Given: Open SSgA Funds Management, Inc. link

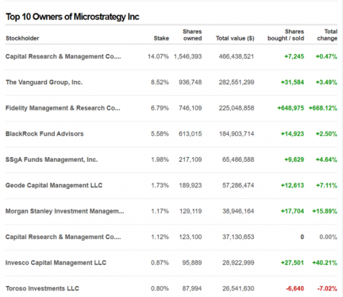Looking at the screenshot, I should (x=51, y=159).
